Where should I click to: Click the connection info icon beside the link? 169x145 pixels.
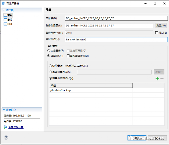pos(5,127)
